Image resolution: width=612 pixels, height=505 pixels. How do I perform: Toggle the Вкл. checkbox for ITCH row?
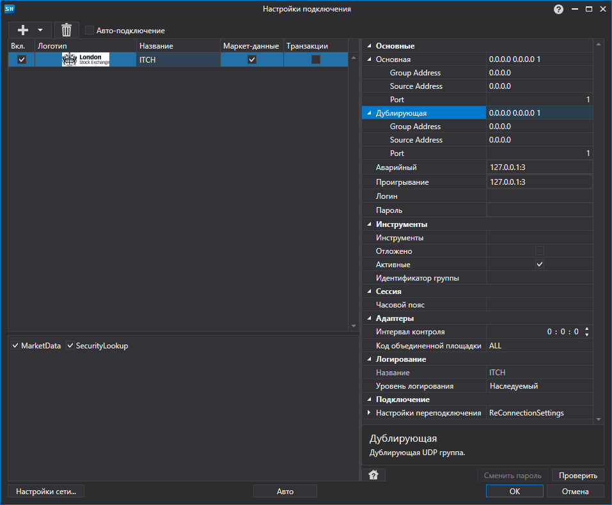[22, 59]
